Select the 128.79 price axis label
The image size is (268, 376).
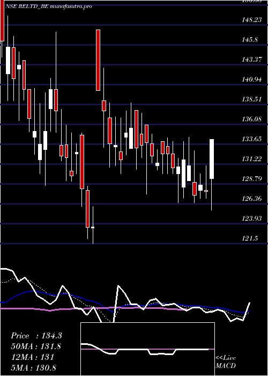pyautogui.click(x=252, y=179)
